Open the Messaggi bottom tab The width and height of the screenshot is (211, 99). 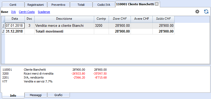[36, 95]
